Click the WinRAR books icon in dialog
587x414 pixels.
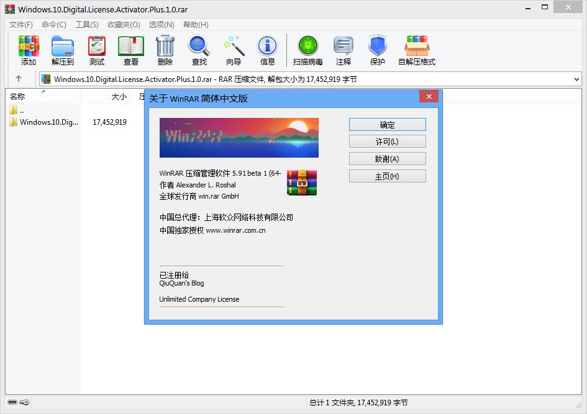coord(302,182)
